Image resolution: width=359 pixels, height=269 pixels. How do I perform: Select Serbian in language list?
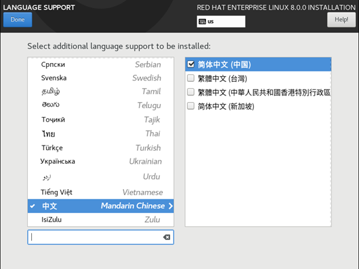[x=101, y=64]
